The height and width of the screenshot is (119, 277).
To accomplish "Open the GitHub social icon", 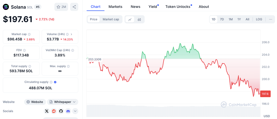I will (61, 111).
